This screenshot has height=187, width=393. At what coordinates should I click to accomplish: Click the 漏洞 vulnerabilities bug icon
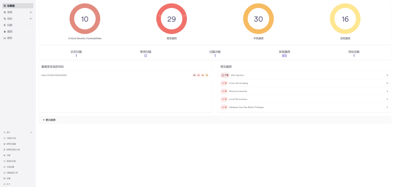click(x=5, y=31)
